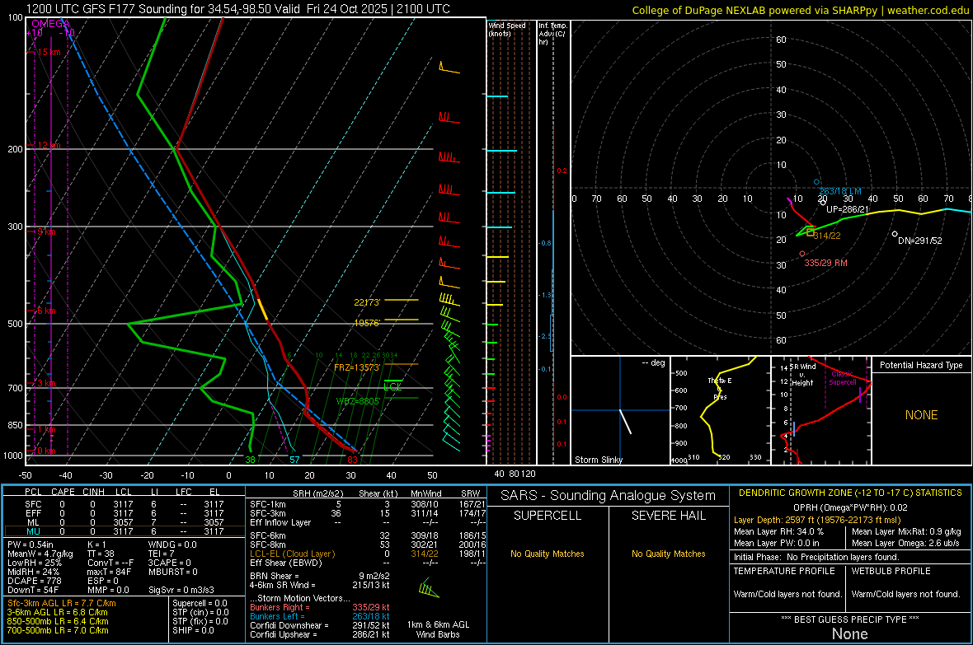Click the sounding title with 34.54,-98.50
Image resolution: width=973 pixels, height=645 pixels.
pos(237,9)
